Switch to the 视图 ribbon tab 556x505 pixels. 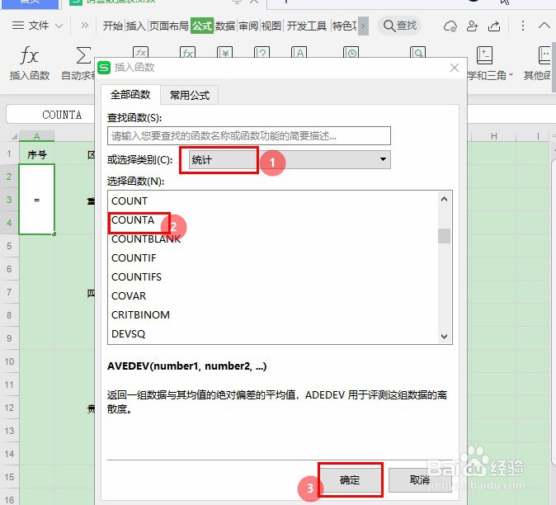pyautogui.click(x=271, y=26)
